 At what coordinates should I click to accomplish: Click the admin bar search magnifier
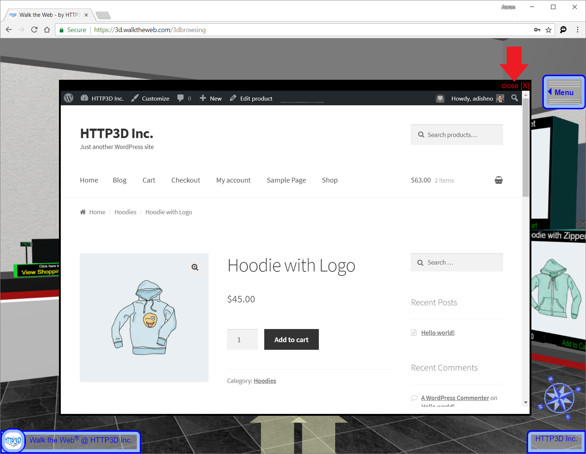click(514, 98)
